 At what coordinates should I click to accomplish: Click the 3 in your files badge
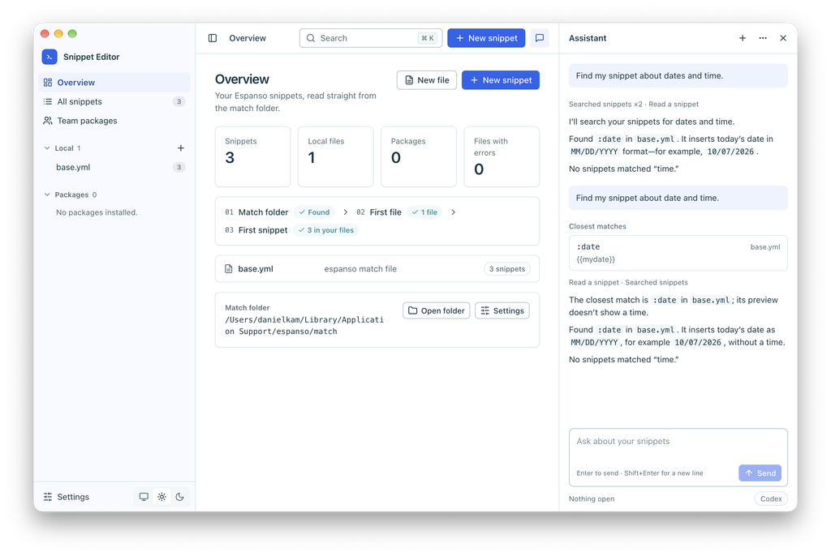pos(325,230)
